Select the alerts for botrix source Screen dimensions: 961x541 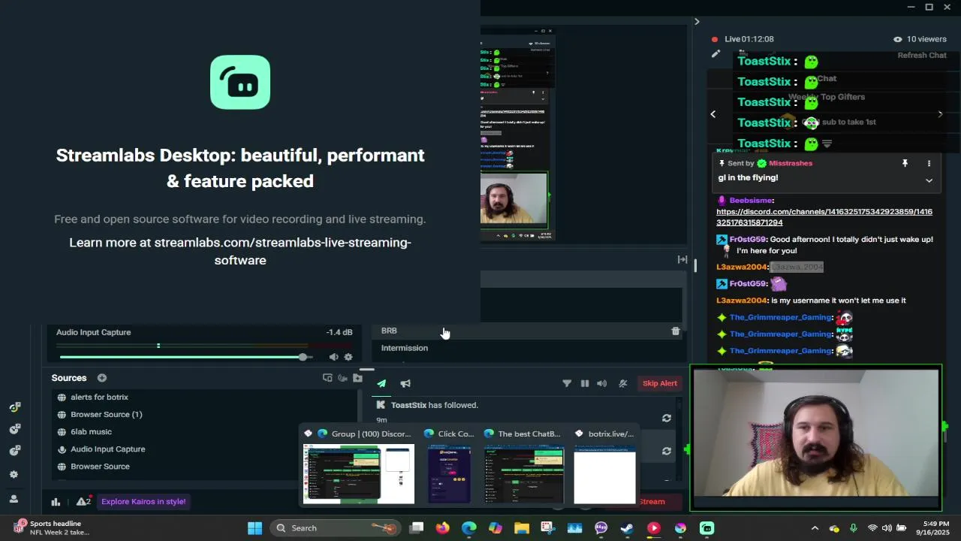[206, 397]
